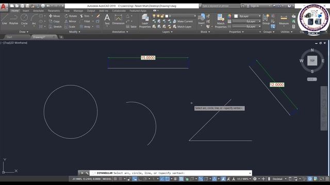Click the Fillet tool
This screenshot has height=185, width=330.
click(x=85, y=22)
